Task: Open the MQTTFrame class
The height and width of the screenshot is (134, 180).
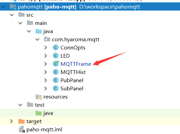Action: [x=76, y=64]
